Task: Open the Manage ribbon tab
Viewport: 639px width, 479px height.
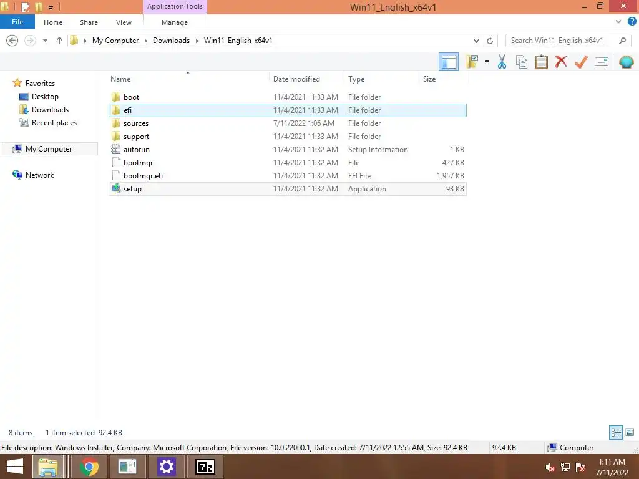Action: [x=175, y=22]
